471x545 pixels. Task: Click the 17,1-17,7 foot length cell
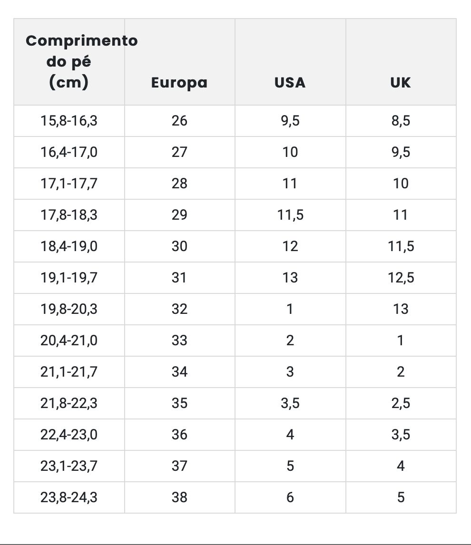[69, 184]
